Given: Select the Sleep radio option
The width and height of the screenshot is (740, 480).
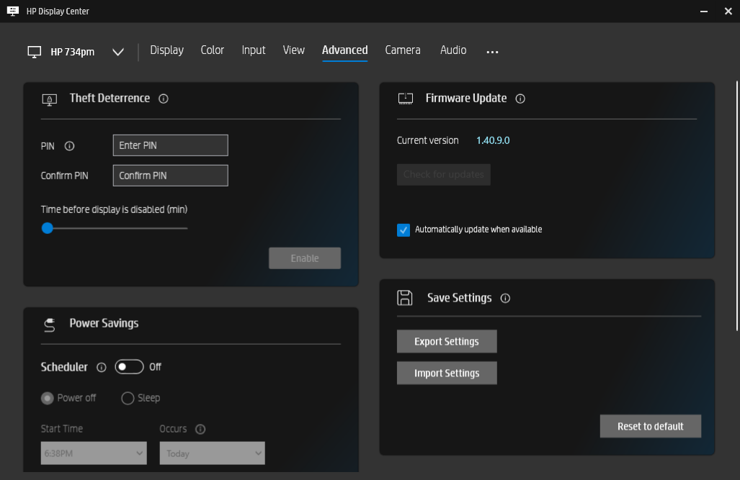Looking at the screenshot, I should click(128, 399).
